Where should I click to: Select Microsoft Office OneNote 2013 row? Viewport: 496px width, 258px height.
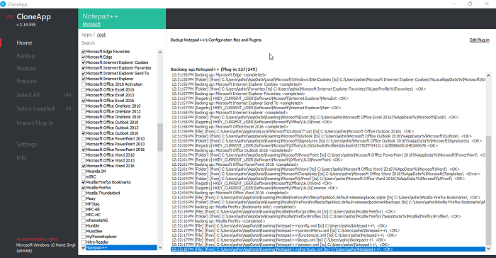pos(113,111)
